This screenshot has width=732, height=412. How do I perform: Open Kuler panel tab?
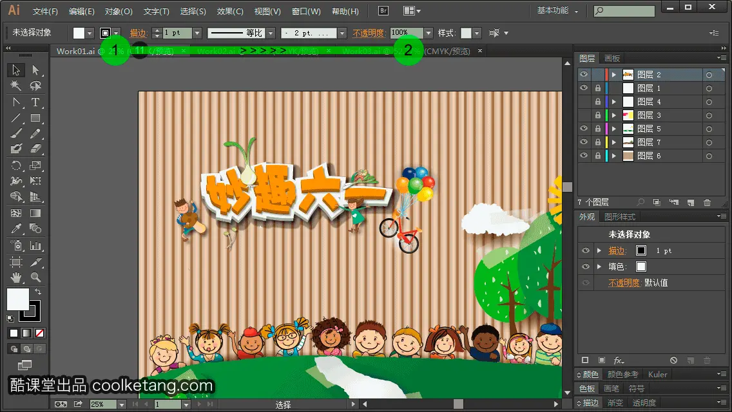point(657,375)
